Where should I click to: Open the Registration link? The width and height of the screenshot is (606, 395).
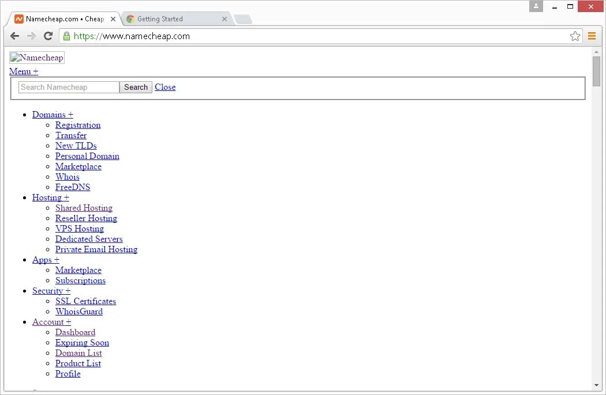(x=78, y=125)
